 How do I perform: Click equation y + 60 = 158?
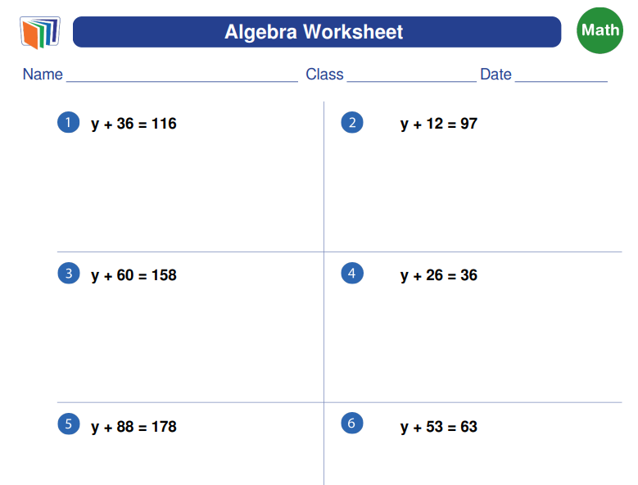[x=133, y=275]
